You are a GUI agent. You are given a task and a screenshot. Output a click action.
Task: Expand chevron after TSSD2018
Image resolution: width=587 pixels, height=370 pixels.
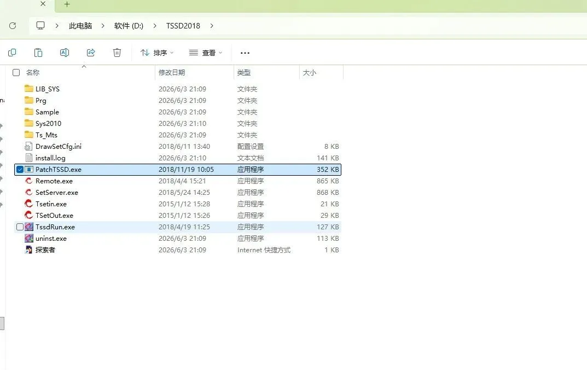(x=212, y=26)
